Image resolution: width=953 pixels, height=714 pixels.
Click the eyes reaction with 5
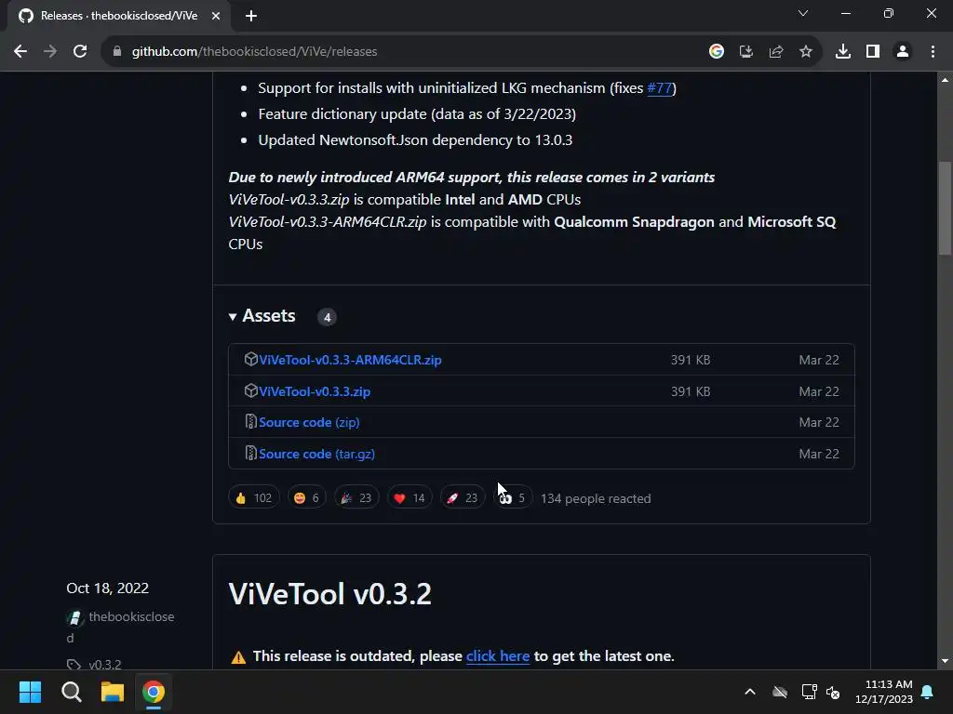tap(513, 498)
